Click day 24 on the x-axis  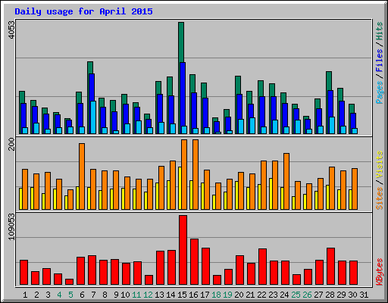(284, 295)
